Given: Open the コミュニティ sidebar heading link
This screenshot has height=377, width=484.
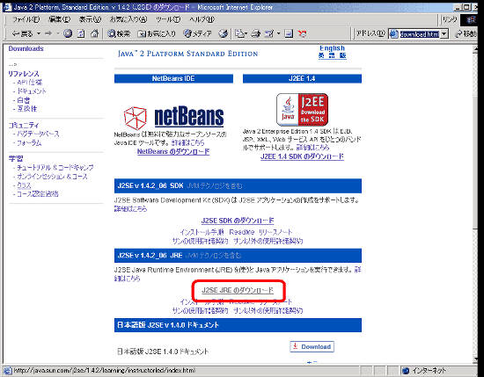Looking at the screenshot, I should 24,125.
